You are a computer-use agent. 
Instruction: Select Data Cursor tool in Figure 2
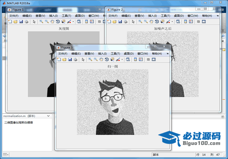pyautogui.click(x=162, y=22)
